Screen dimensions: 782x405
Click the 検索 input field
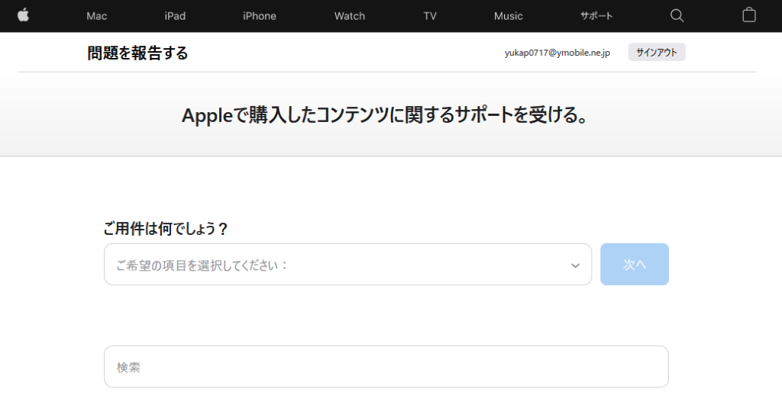[386, 367]
